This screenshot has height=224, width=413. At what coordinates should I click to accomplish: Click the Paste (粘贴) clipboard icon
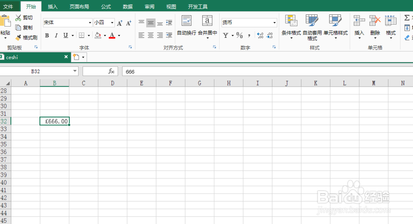click(5, 21)
